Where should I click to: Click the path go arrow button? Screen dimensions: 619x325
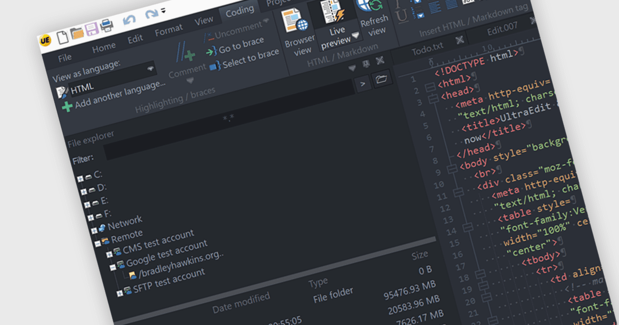[362, 83]
